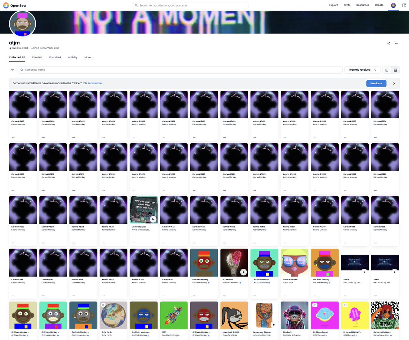This screenshot has height=340, width=409.
Task: Expand the More dropdown tab
Action: (x=89, y=57)
